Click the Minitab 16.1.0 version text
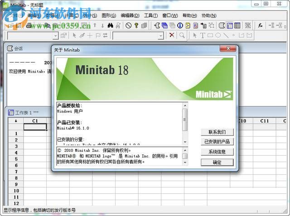The height and width of the screenshot is (216, 290). pyautogui.click(x=73, y=128)
